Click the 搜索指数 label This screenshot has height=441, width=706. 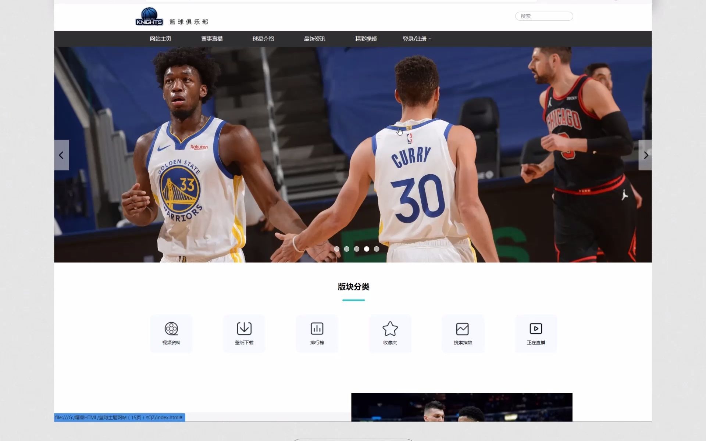click(x=463, y=343)
